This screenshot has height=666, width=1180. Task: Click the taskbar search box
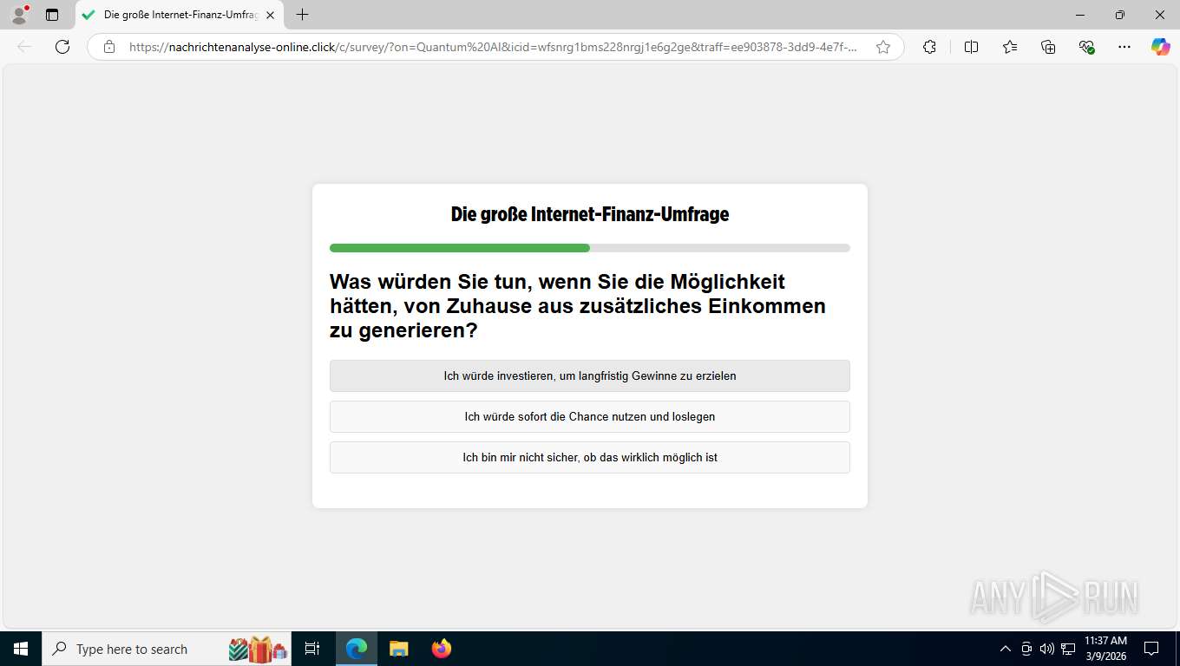pos(168,649)
